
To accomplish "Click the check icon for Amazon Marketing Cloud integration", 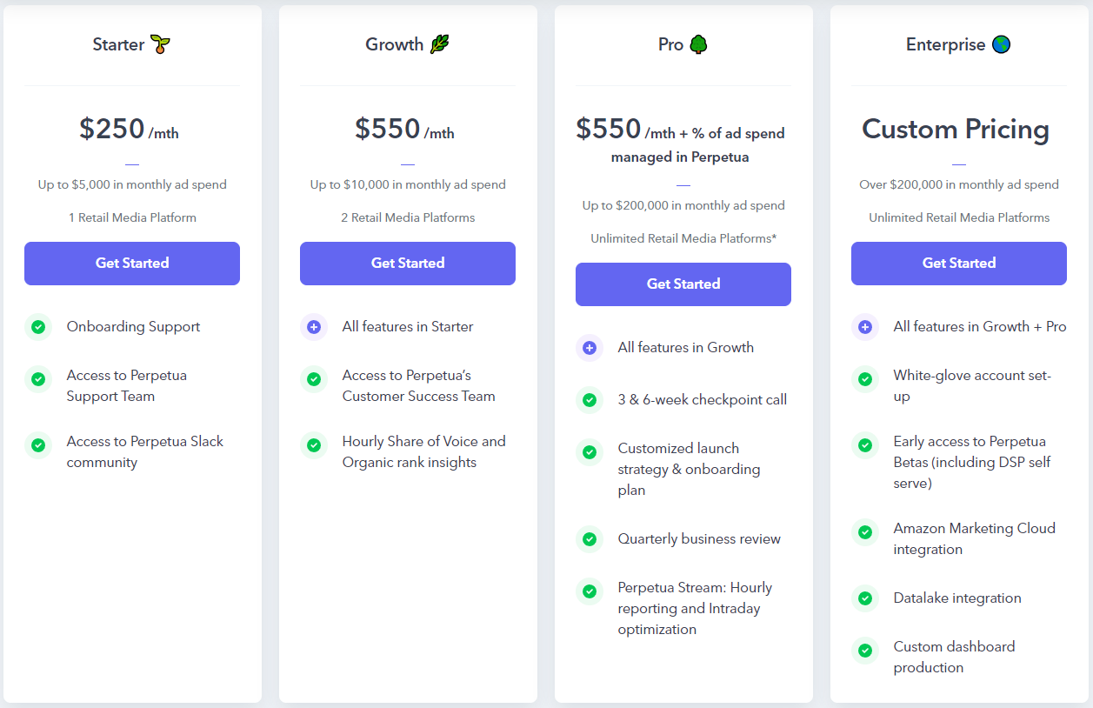I will click(865, 532).
